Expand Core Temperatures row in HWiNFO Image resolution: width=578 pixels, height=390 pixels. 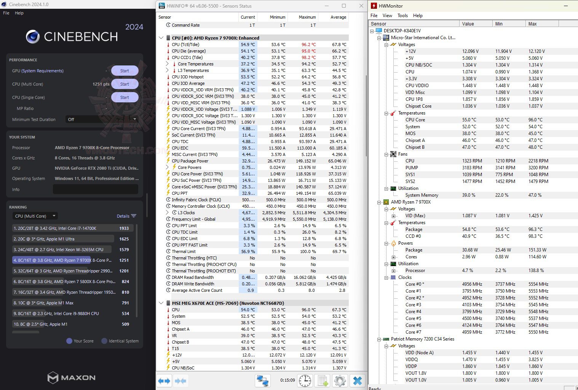[x=167, y=64]
